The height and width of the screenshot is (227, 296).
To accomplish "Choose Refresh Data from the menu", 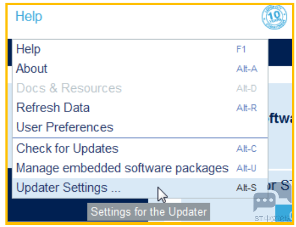I will pos(140,108).
